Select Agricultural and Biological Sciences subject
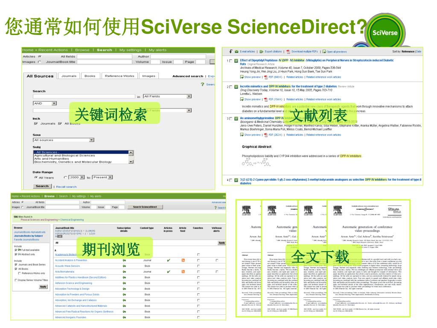437x328 pixels. point(65,155)
